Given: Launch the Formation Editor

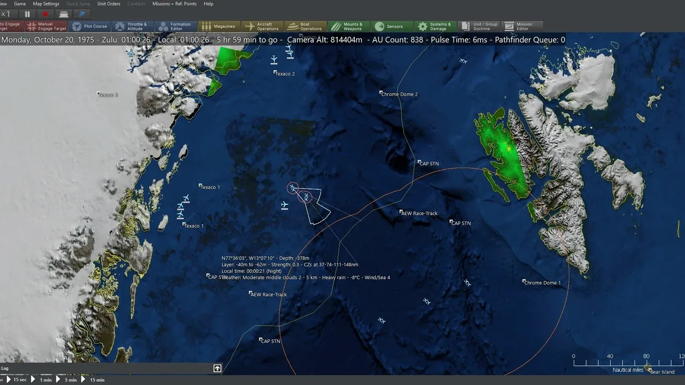Looking at the screenshot, I should pyautogui.click(x=176, y=26).
